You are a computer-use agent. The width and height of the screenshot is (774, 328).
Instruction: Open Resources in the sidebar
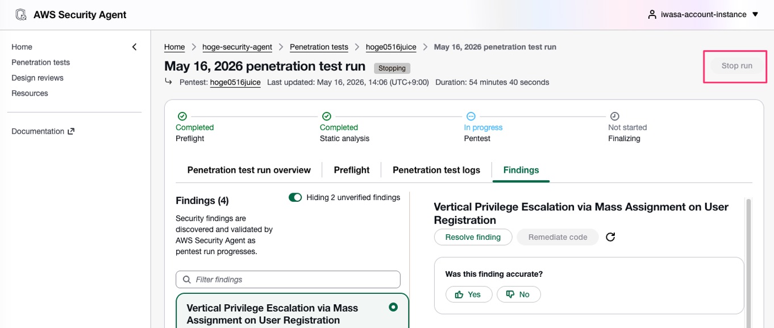[30, 93]
